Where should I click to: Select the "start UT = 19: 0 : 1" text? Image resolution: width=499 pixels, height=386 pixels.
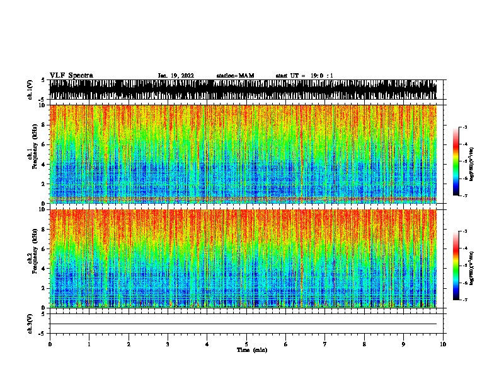[304, 76]
